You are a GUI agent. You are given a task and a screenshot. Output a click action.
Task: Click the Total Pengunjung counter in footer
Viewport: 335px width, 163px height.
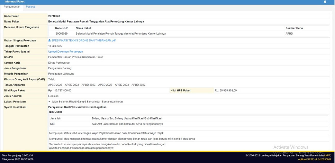18,155
